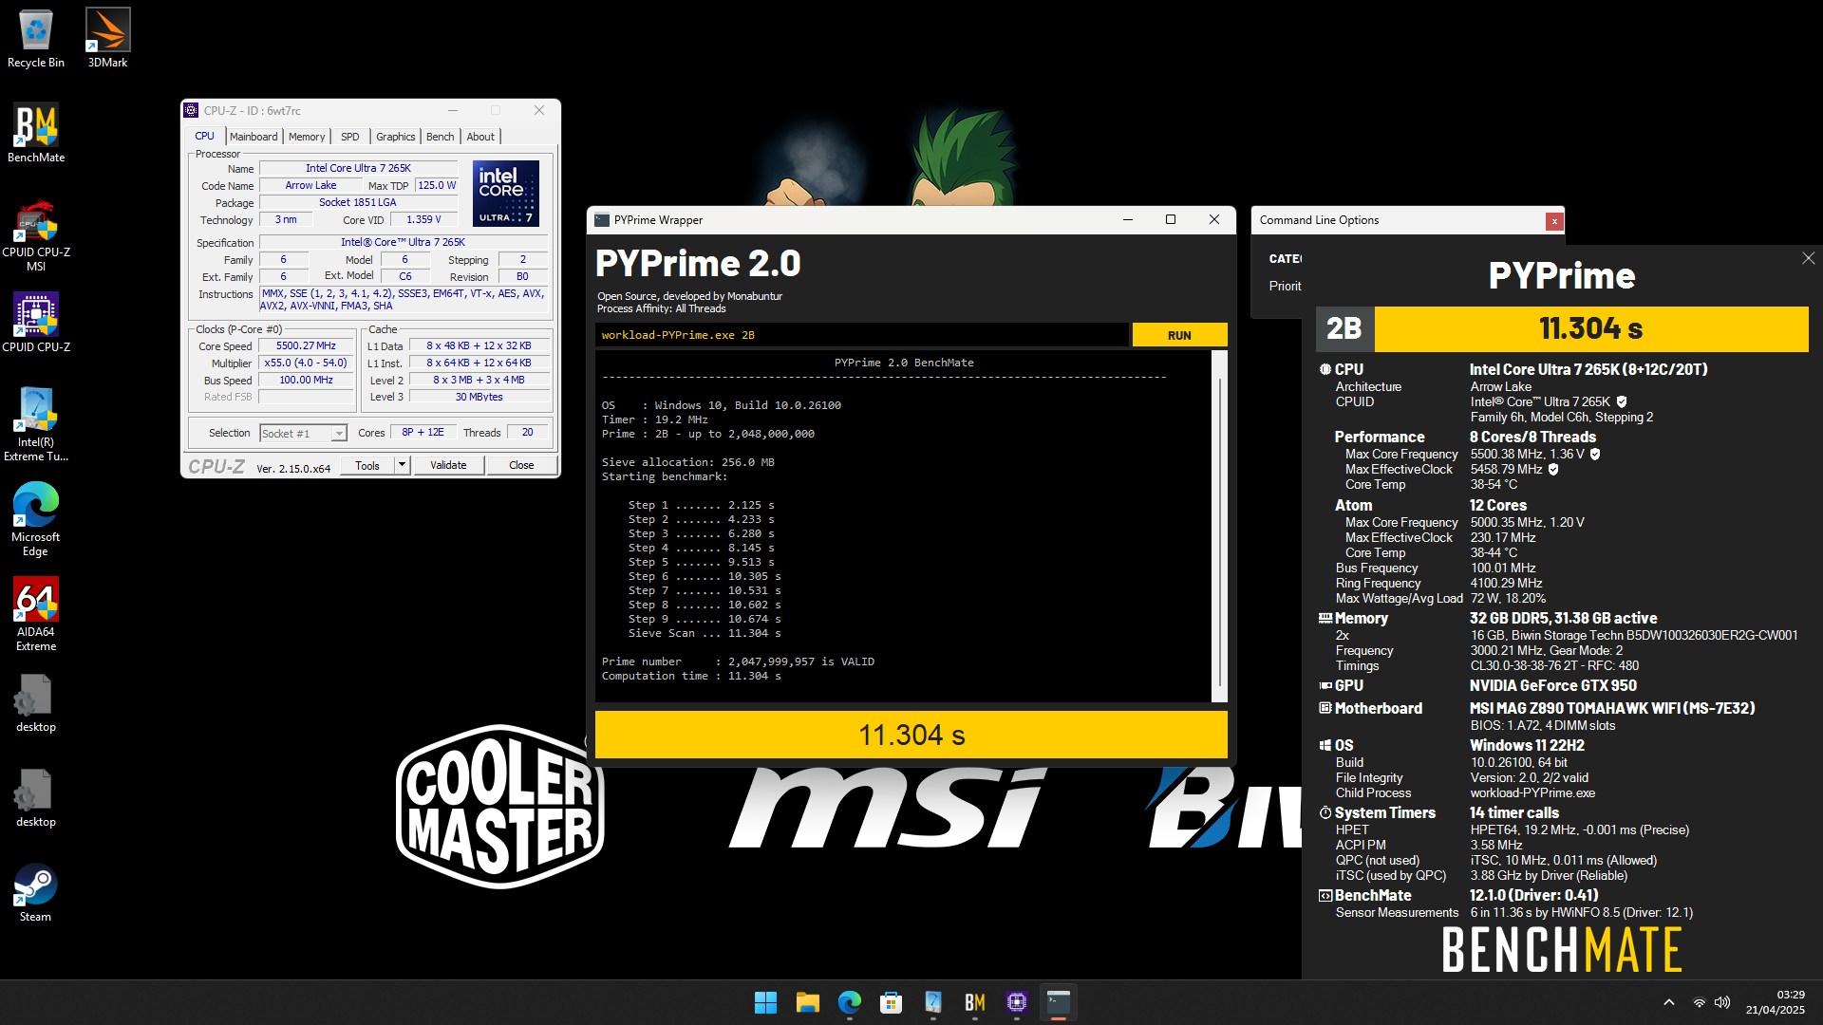Close the BenchMate result overlay
The image size is (1823, 1025).
click(x=1808, y=258)
